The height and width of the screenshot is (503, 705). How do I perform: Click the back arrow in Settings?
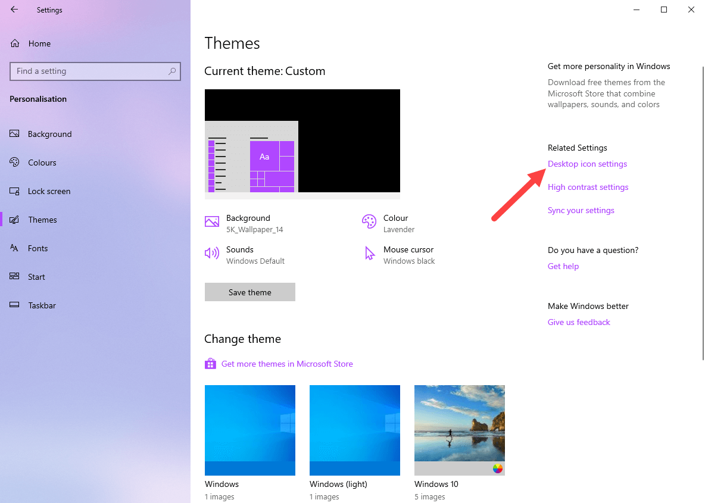(14, 10)
